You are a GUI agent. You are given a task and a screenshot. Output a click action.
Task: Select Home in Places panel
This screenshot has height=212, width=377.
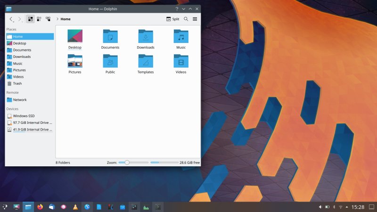30,37
